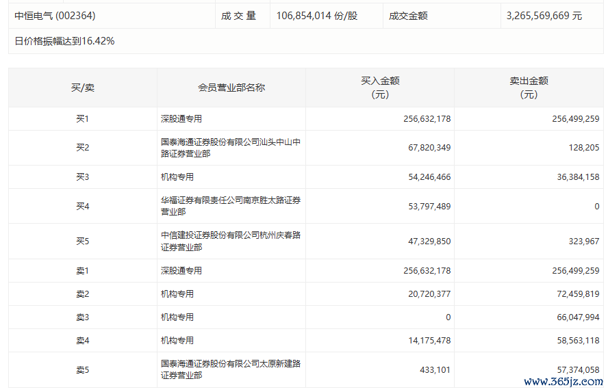
Task: Select the 67,820,349 buy amount in 买2 row
Action: [x=427, y=148]
